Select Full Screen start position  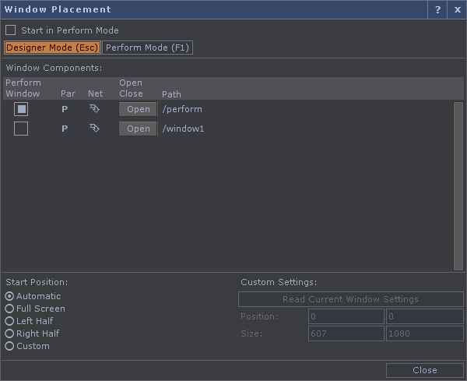click(x=9, y=309)
